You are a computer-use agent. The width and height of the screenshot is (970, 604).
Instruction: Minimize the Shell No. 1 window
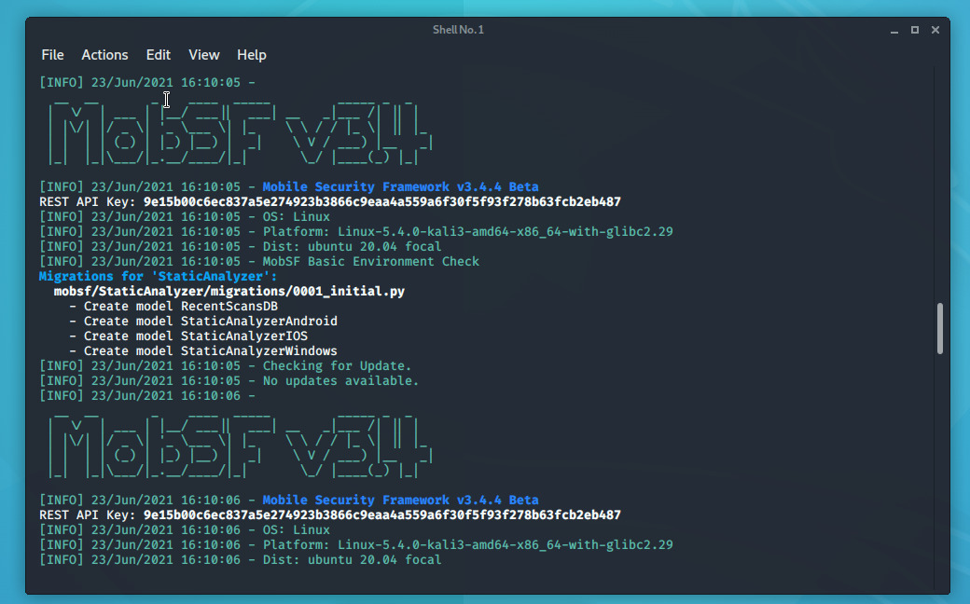click(894, 30)
